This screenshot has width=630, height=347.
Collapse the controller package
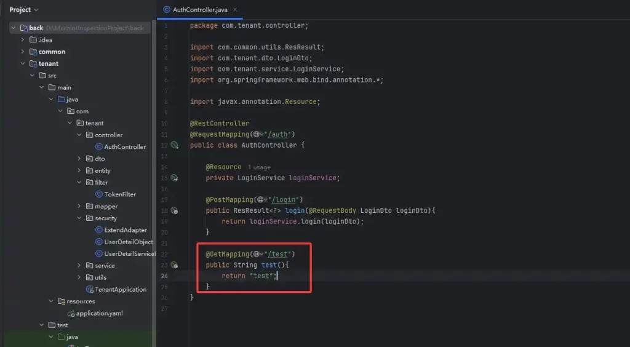point(79,135)
